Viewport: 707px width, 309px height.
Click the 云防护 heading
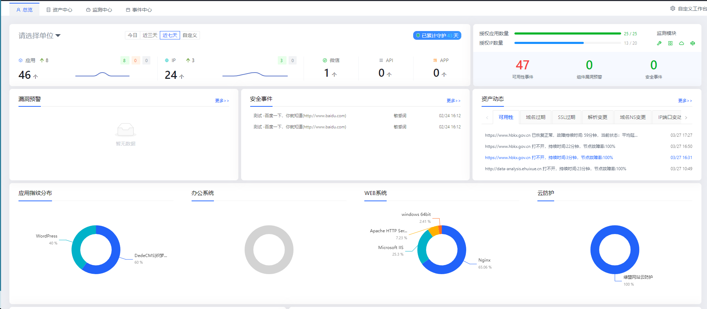[546, 193]
